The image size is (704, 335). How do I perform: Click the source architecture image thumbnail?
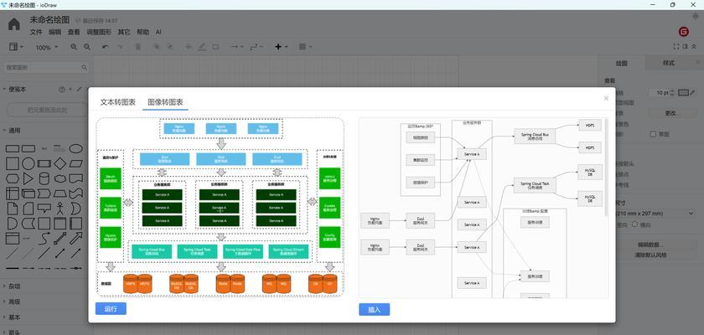tap(220, 207)
